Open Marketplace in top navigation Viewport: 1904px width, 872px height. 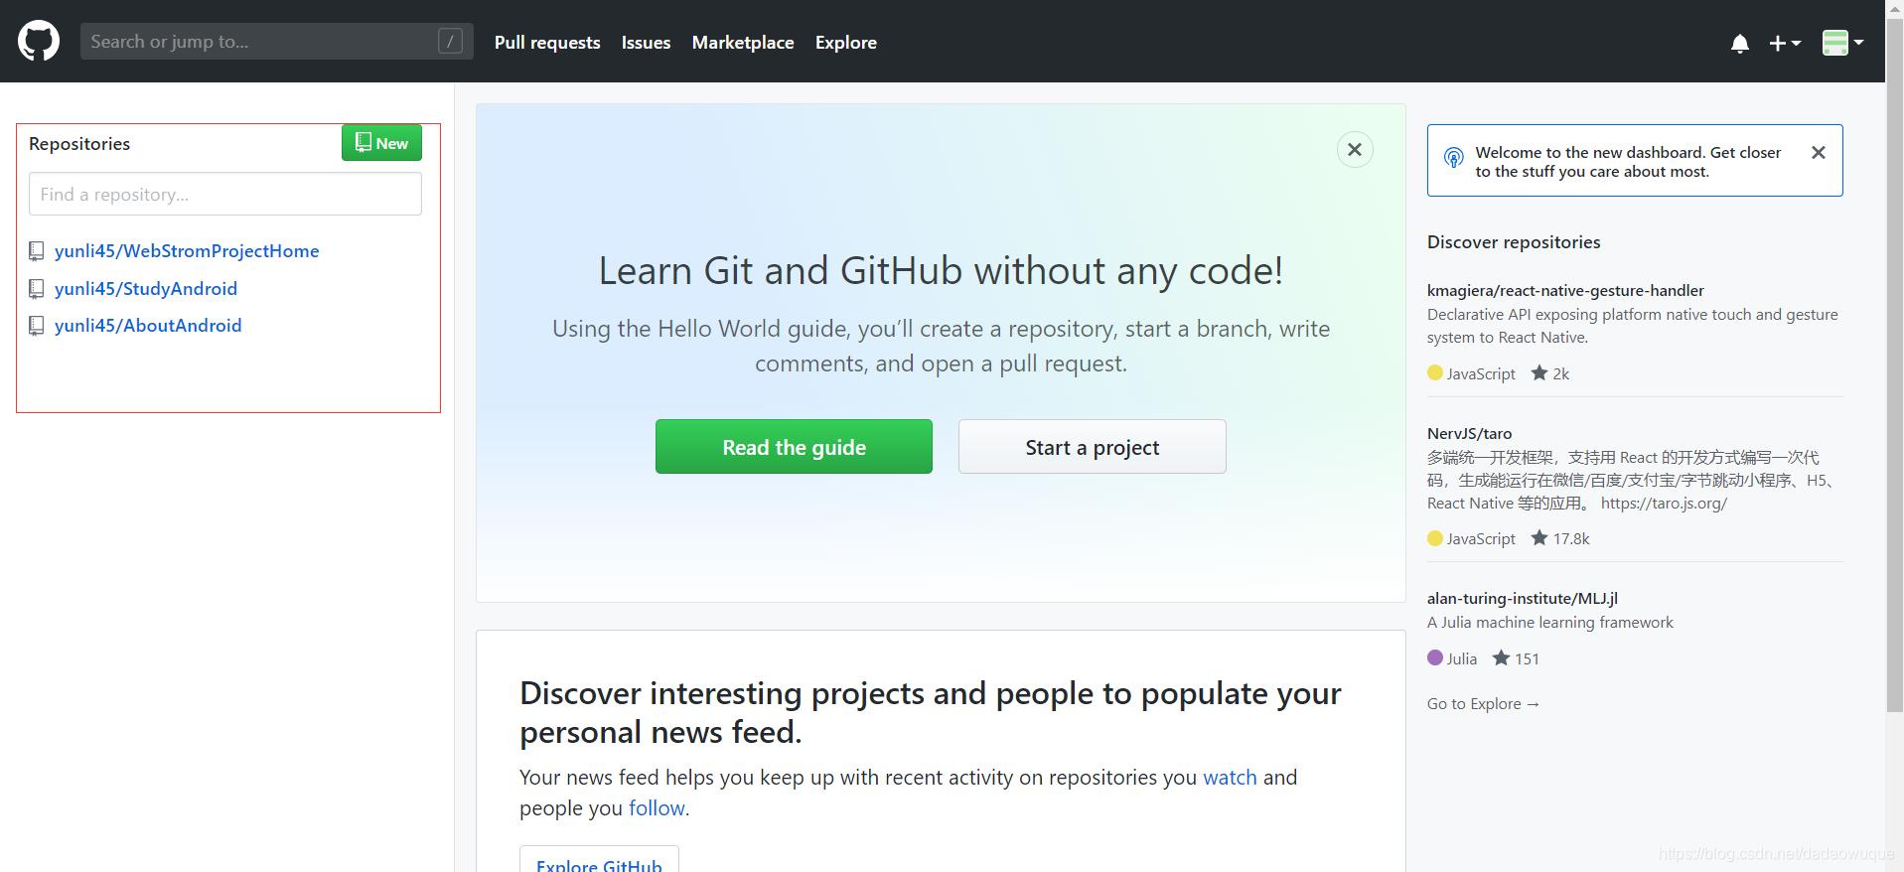pyautogui.click(x=743, y=43)
